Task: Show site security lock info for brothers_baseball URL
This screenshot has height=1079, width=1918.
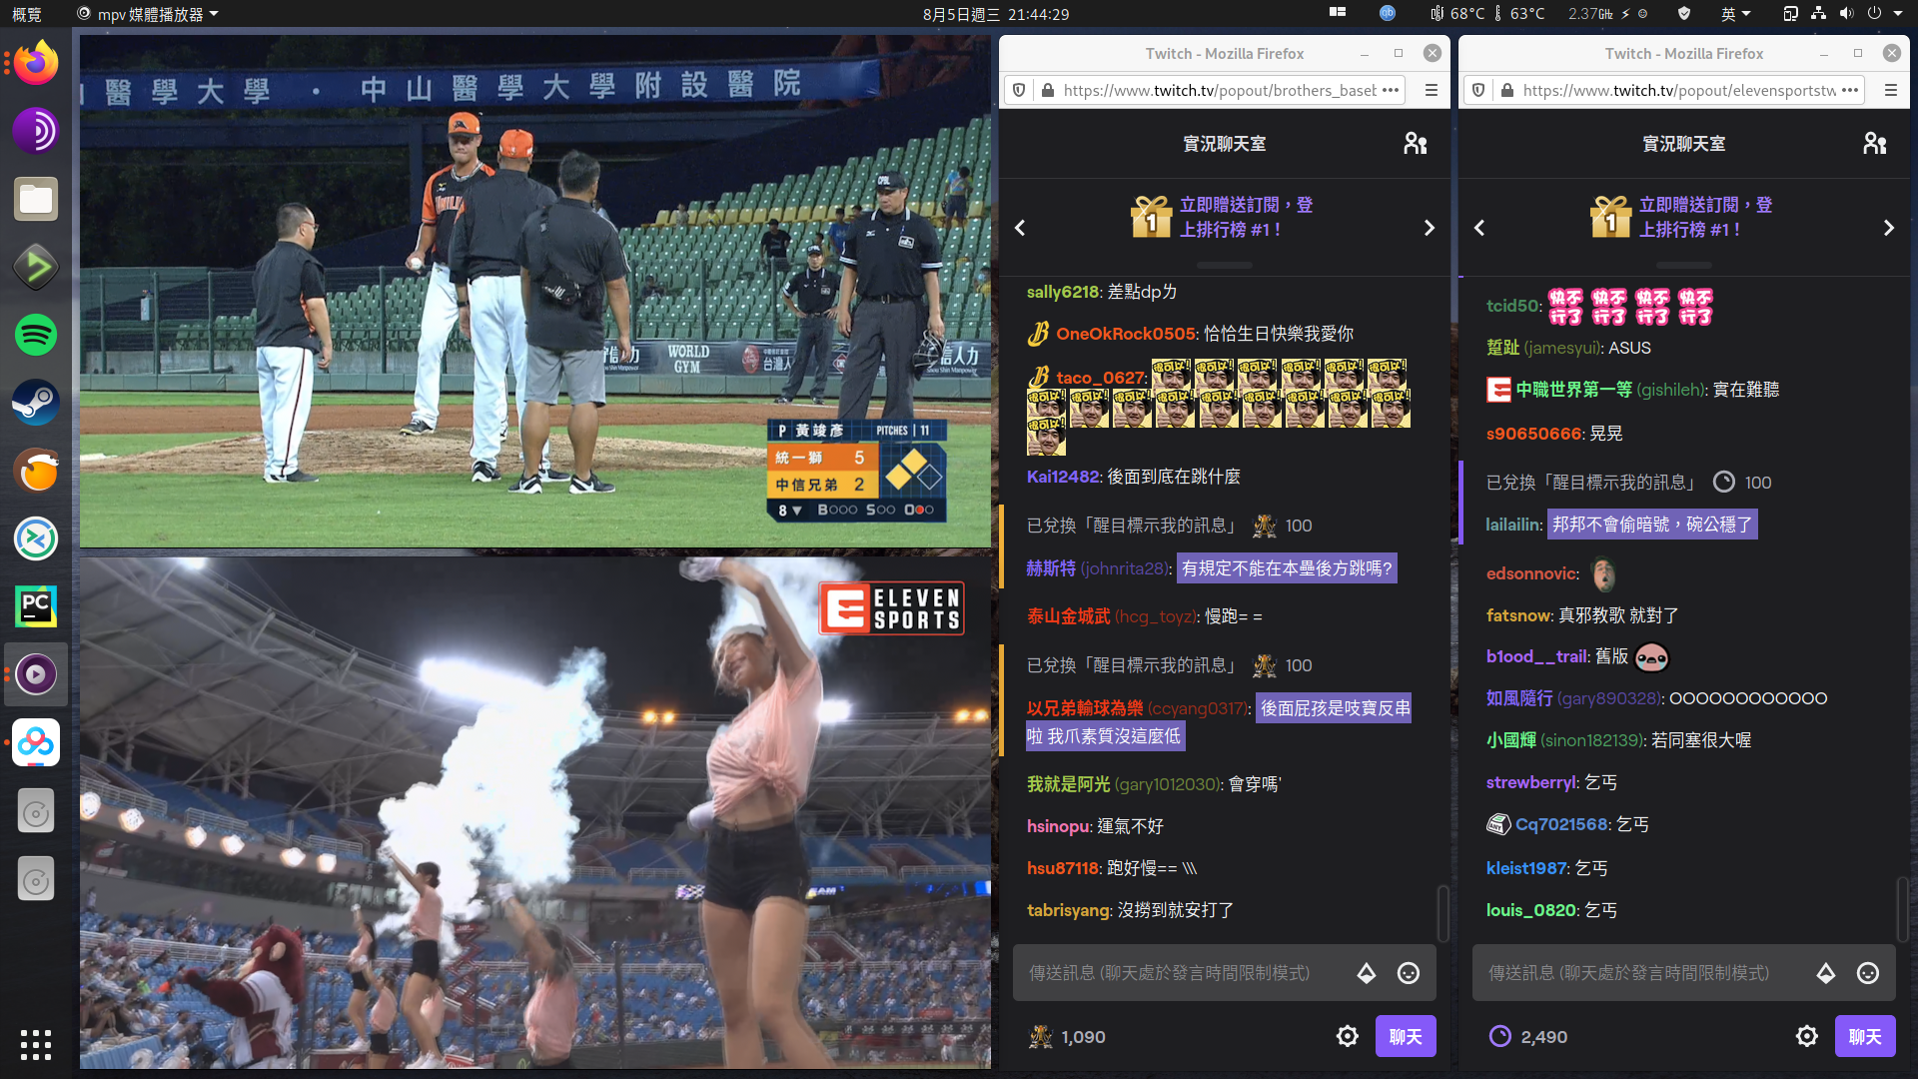Action: pos(1048,90)
